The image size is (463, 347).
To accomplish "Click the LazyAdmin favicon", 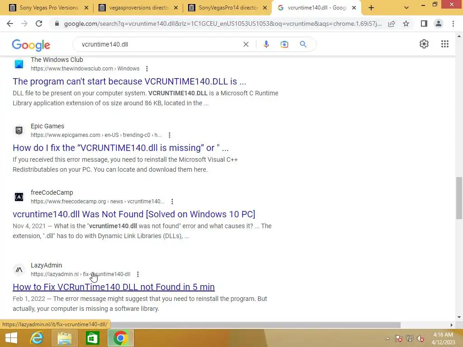I will 19,270.
